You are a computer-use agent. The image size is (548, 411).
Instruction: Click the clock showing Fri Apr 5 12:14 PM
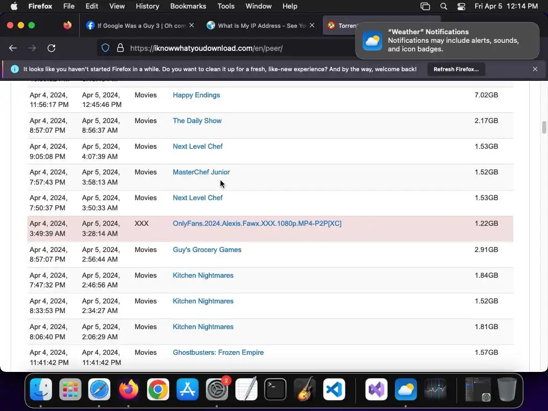[x=506, y=6]
